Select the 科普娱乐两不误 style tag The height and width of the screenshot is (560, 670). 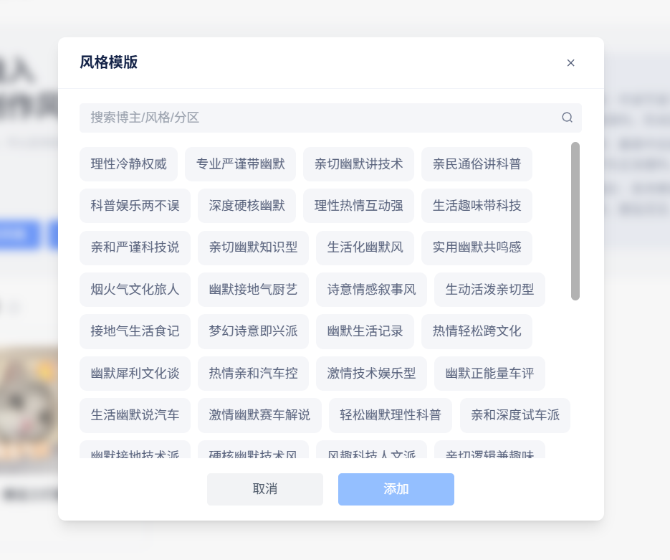click(x=135, y=206)
